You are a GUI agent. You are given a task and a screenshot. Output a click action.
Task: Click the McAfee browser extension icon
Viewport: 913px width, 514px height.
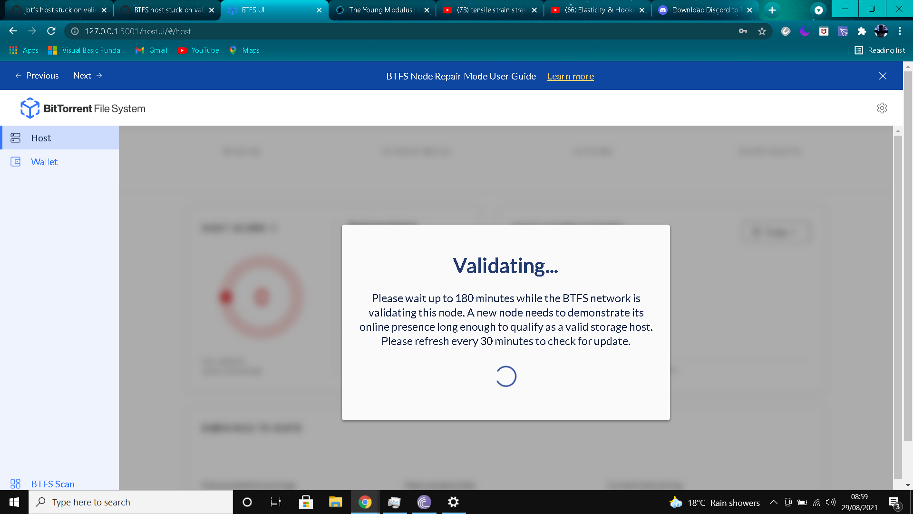tap(824, 31)
